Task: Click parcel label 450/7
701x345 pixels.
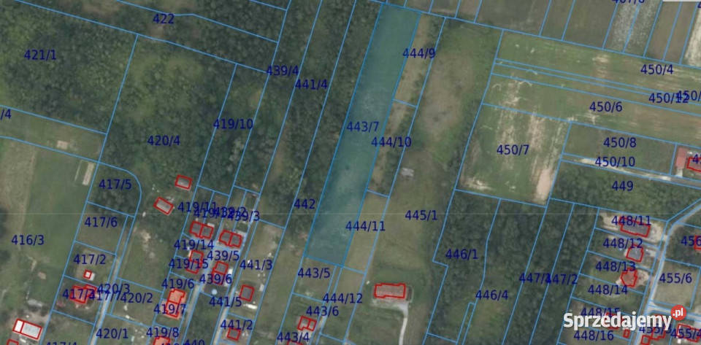Action: click(x=513, y=150)
